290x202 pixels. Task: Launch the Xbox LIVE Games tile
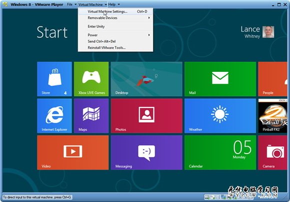coord(91,79)
